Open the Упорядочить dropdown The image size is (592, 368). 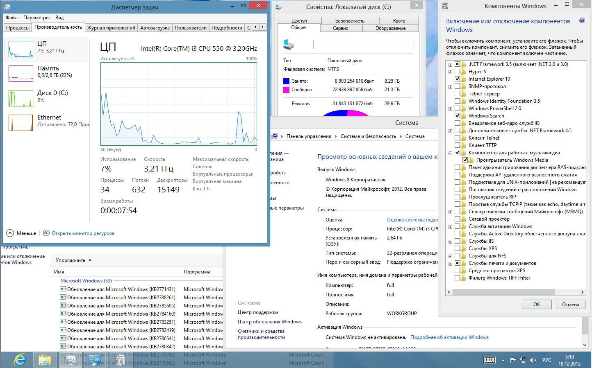(x=73, y=260)
